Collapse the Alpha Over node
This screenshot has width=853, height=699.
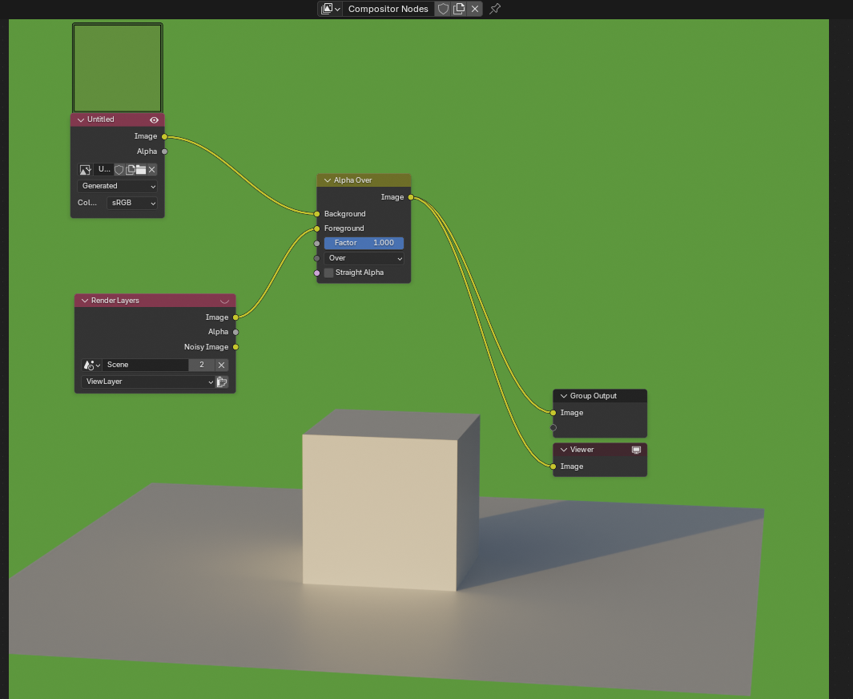click(x=327, y=180)
